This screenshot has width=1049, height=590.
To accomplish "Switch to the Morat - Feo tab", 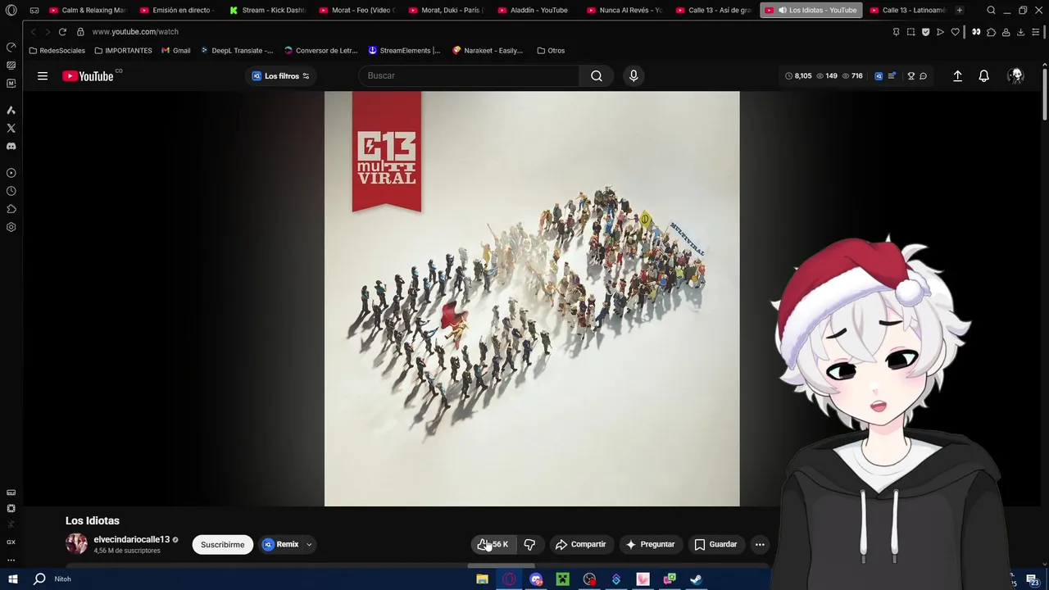I will click(356, 10).
